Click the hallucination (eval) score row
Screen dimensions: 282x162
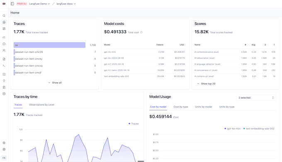tap(236, 58)
